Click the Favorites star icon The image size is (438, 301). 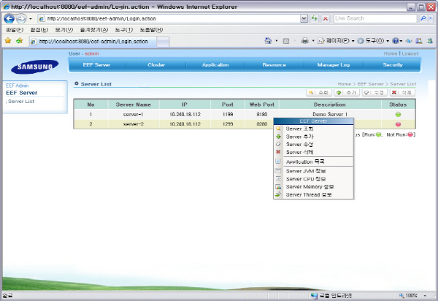pyautogui.click(x=7, y=41)
